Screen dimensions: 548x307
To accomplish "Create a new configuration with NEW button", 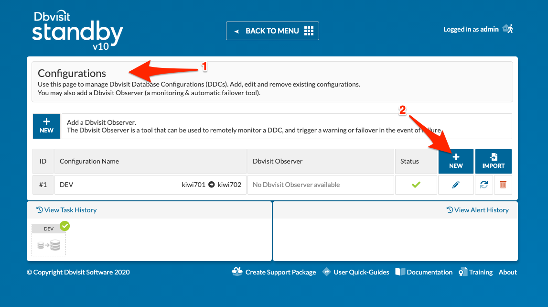I will click(456, 161).
